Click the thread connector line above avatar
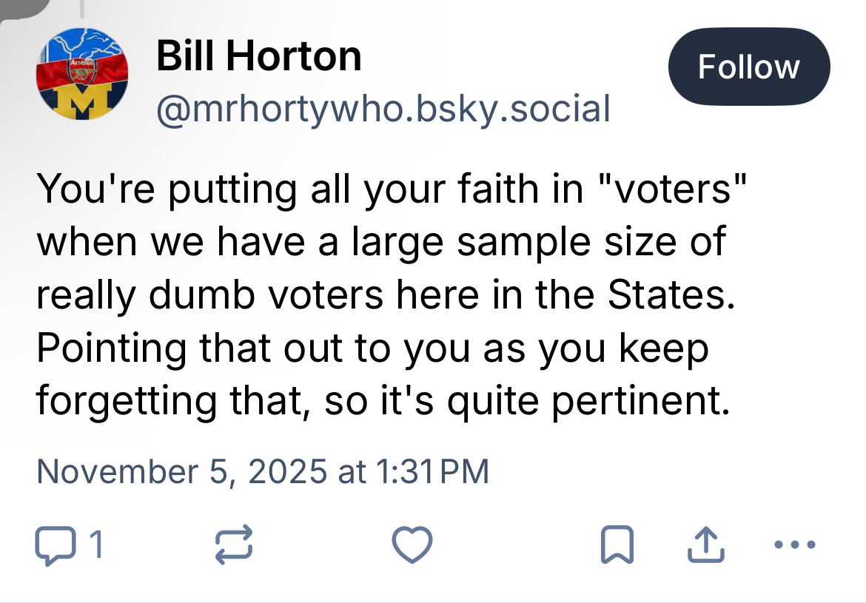 tap(81, 7)
